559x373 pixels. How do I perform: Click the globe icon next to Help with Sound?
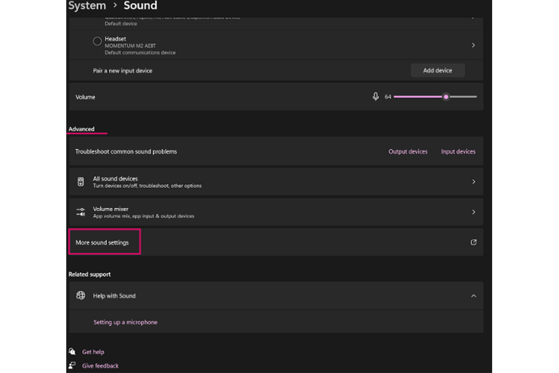(81, 296)
